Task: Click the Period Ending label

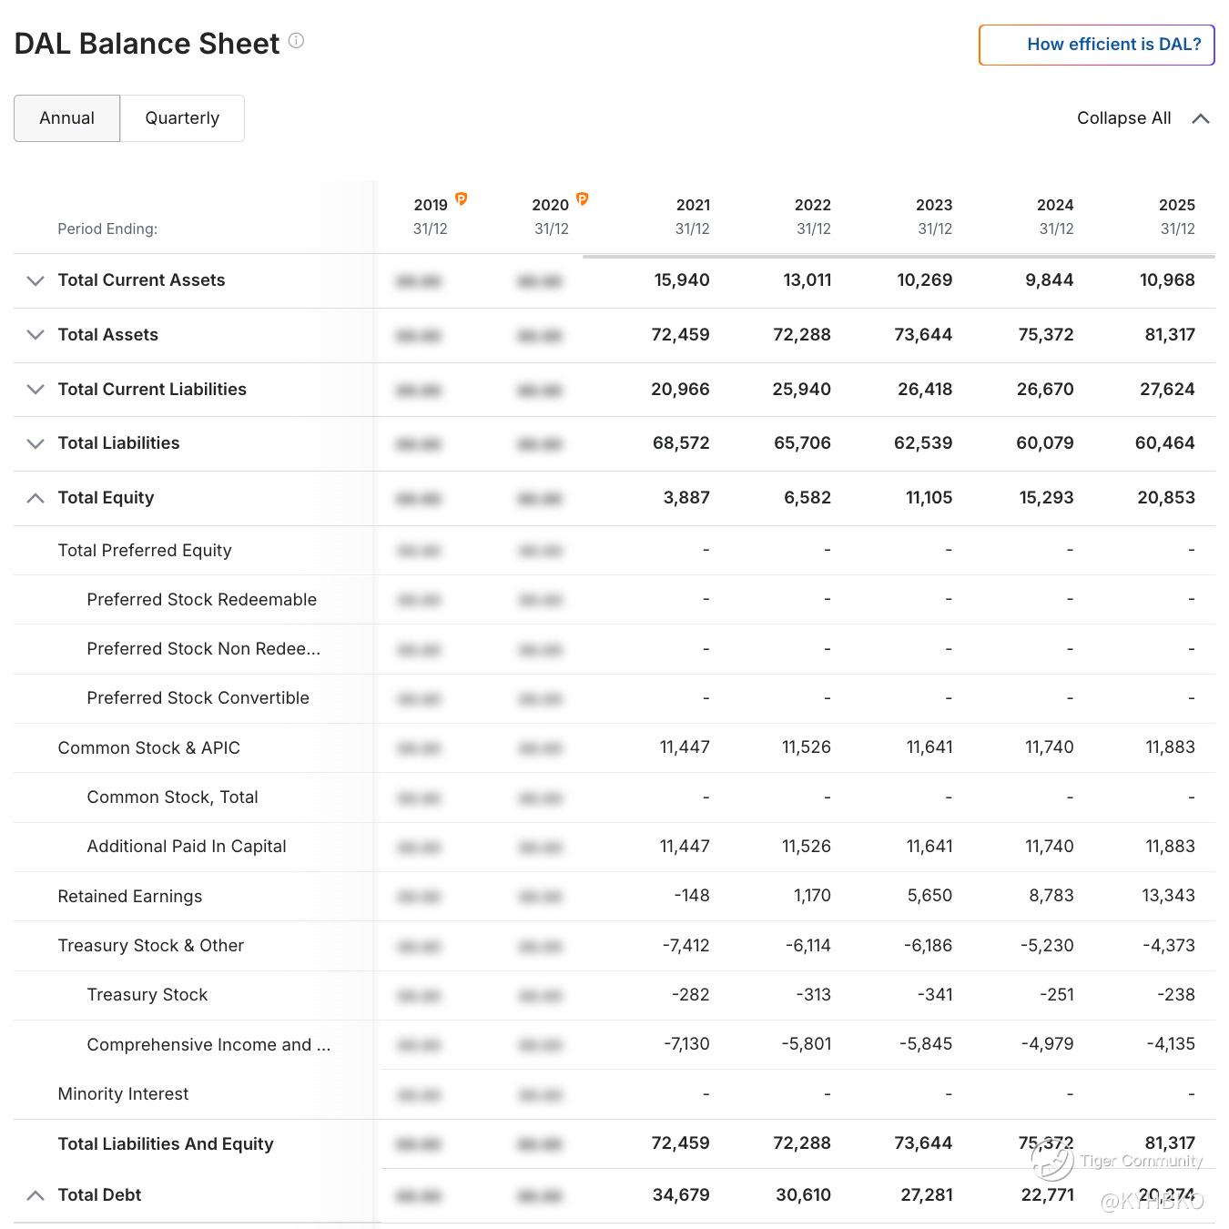Action: tap(107, 229)
